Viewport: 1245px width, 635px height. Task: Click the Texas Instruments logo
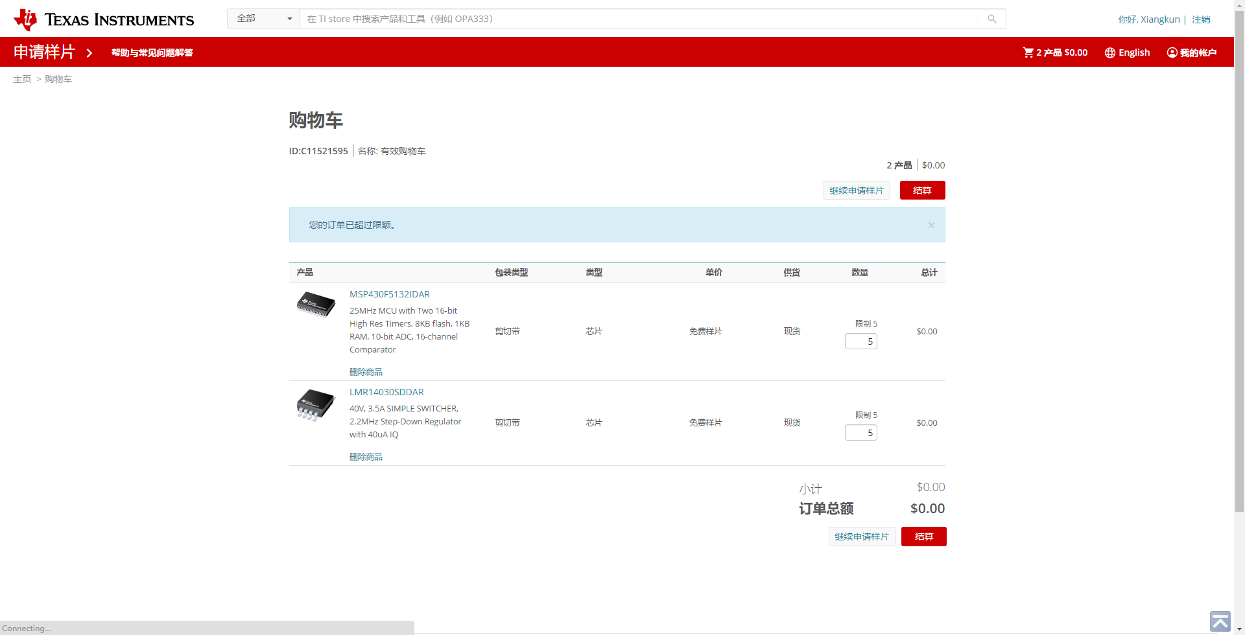(x=104, y=19)
